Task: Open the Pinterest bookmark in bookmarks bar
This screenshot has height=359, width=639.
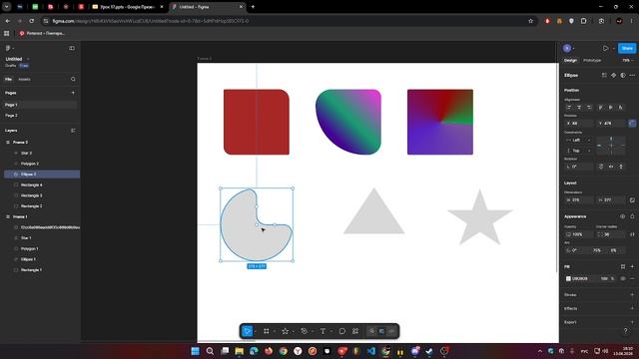Action: coord(42,33)
